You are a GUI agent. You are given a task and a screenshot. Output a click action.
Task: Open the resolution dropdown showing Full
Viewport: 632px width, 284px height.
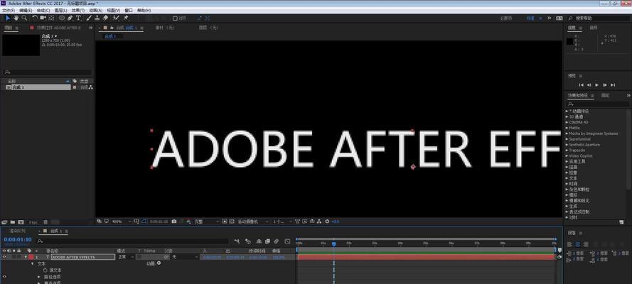click(x=207, y=222)
